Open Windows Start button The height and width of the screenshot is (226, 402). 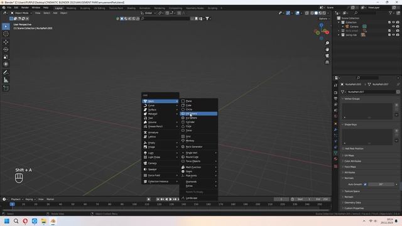tap(7, 221)
